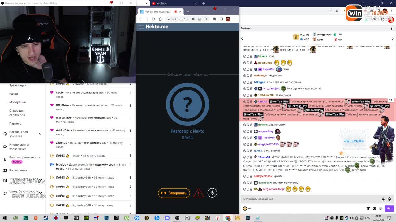Screen dimensions: 396x222
Task: Open options for ceobli follow activity
Action: (131, 93)
